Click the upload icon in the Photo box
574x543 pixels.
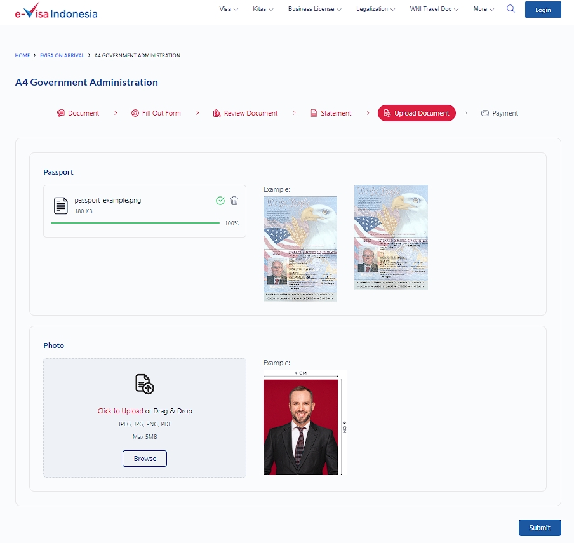[144, 384]
